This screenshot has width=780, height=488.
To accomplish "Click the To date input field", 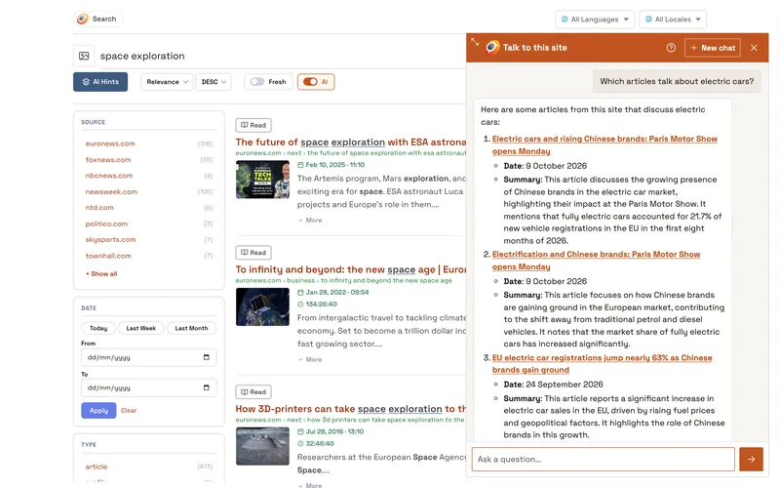I will [x=149, y=387].
